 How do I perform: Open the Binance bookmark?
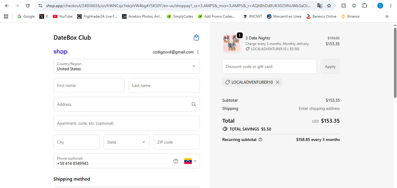[x=350, y=16]
